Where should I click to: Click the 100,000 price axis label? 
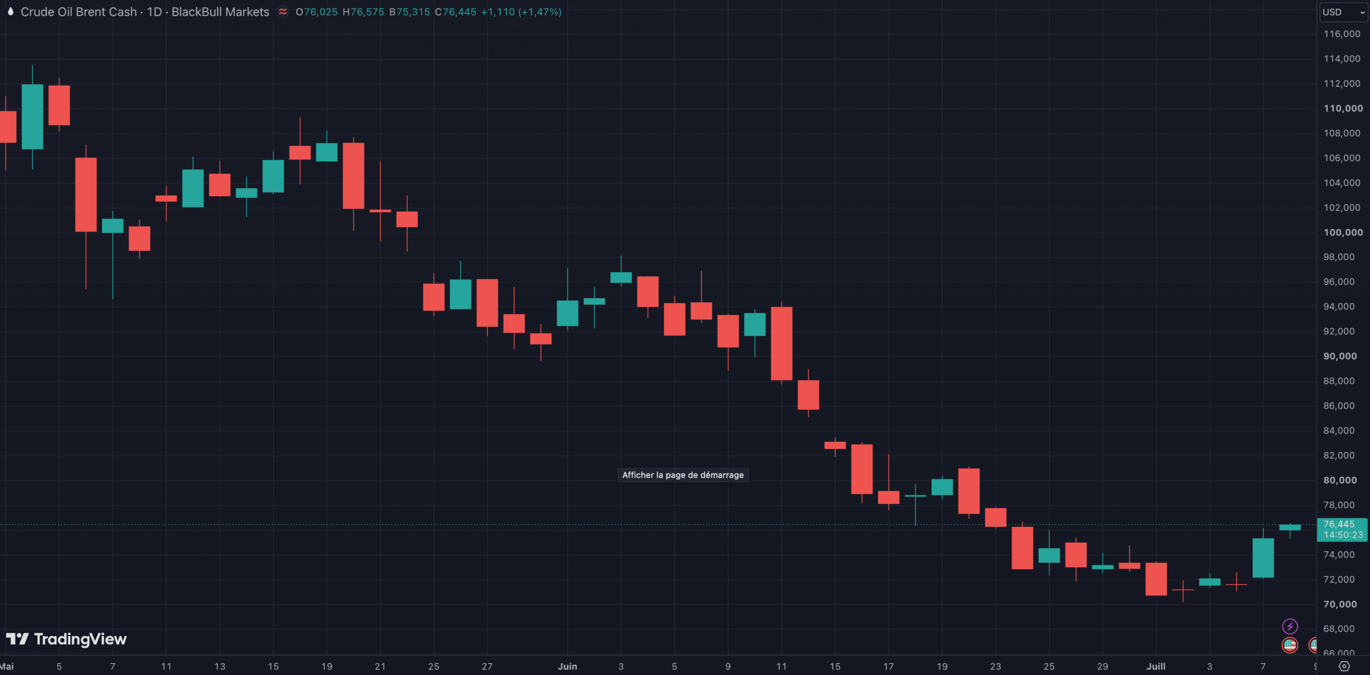1343,232
